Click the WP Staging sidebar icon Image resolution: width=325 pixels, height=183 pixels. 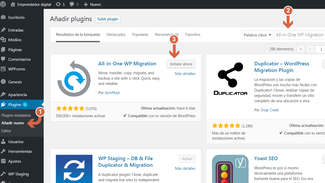point(3,174)
